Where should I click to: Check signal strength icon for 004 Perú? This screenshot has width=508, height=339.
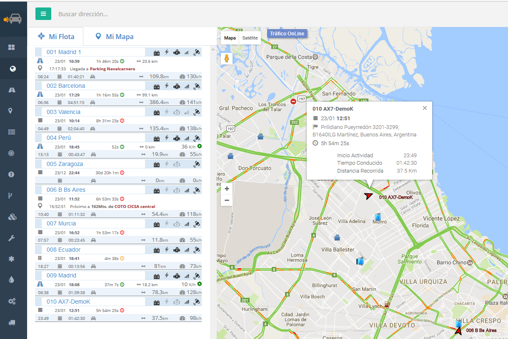tap(187, 138)
